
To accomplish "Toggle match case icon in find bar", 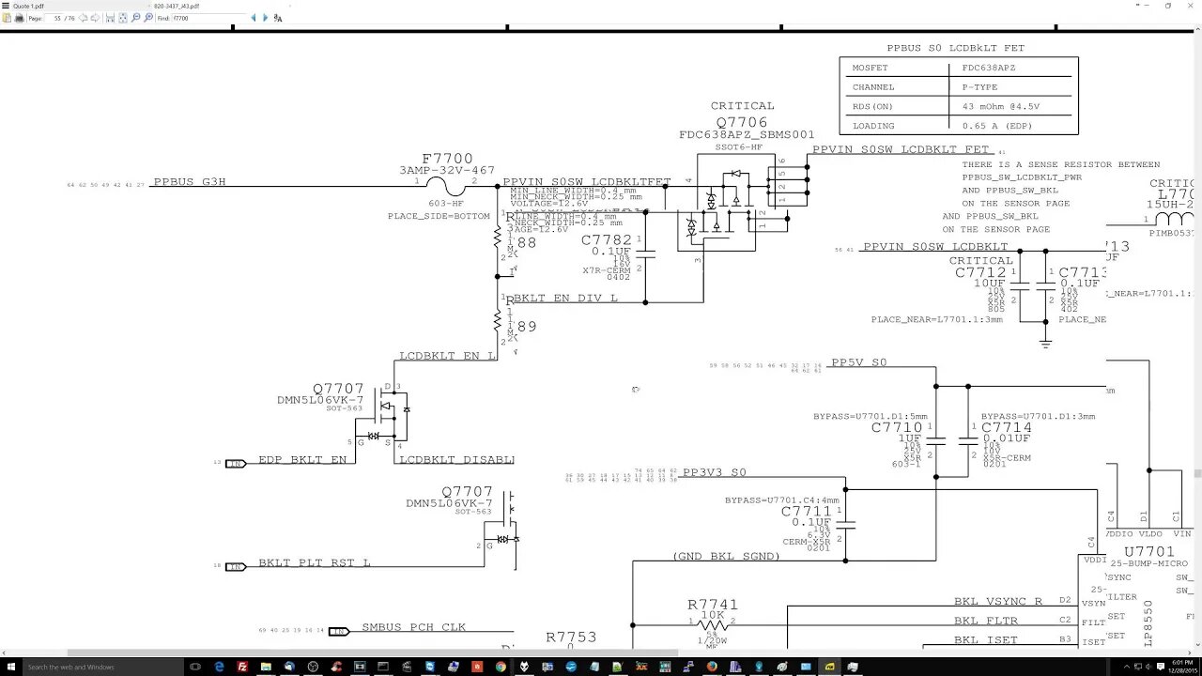I will [x=278, y=18].
